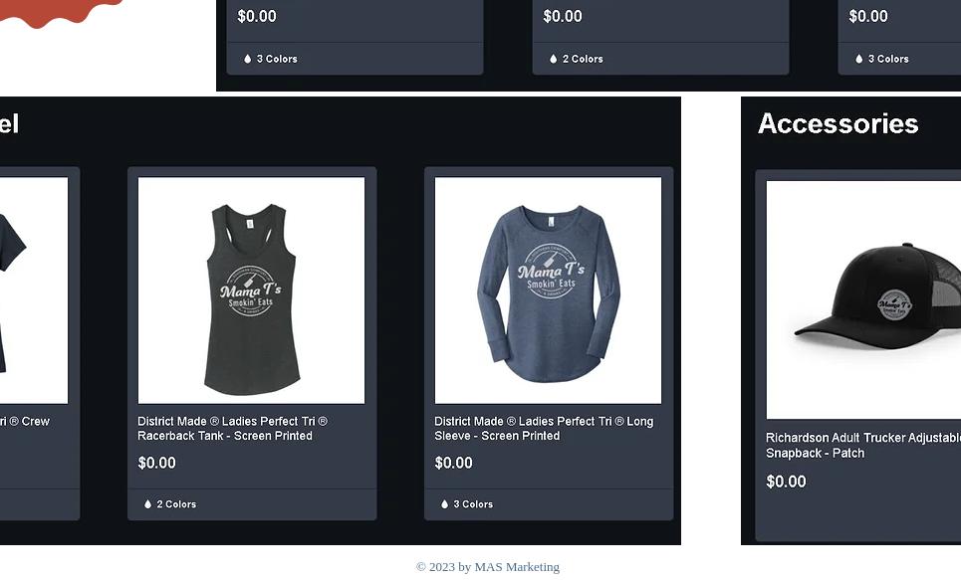
Task: Click the Ladies Perfect Tri Long Sleeve title
Action: click(x=544, y=429)
